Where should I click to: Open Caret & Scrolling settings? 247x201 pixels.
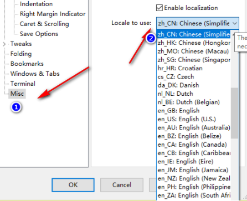click(44, 24)
